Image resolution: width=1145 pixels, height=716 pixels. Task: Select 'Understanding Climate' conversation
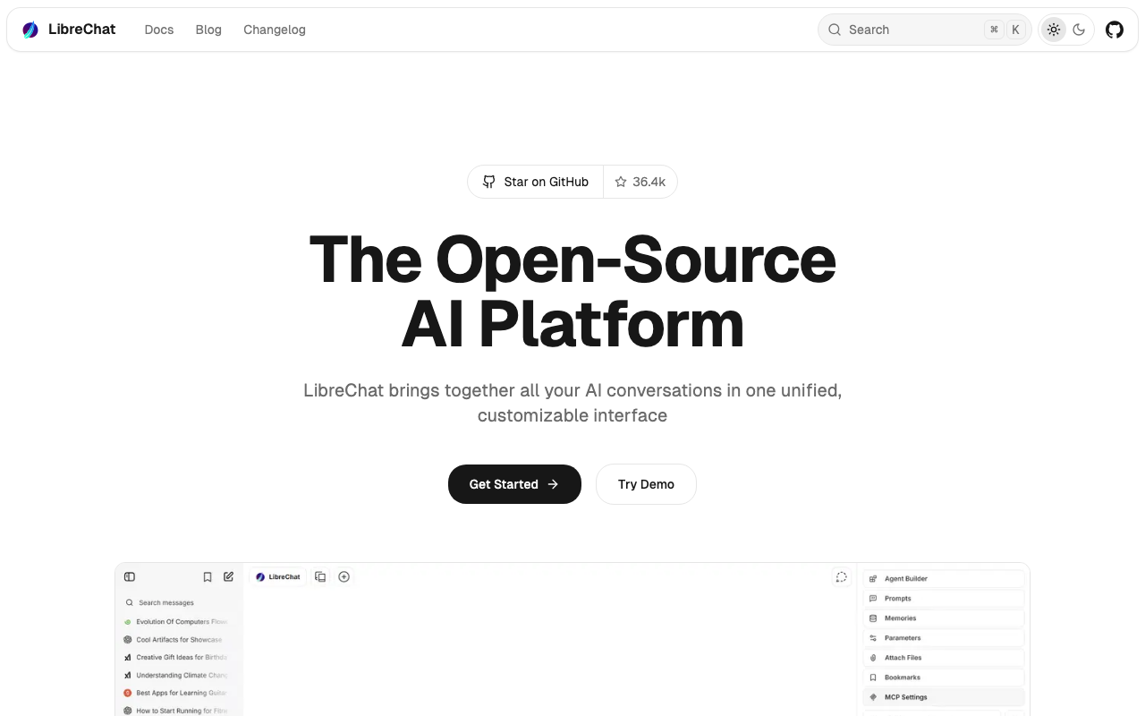pyautogui.click(x=177, y=675)
